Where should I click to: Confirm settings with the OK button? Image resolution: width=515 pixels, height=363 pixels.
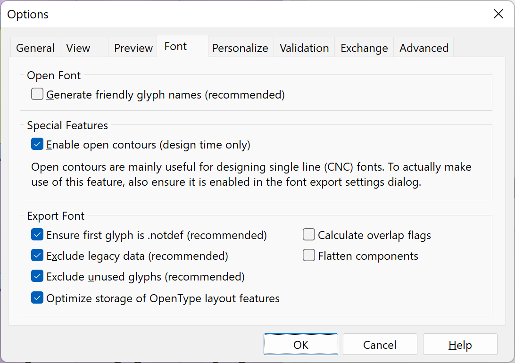coord(300,344)
